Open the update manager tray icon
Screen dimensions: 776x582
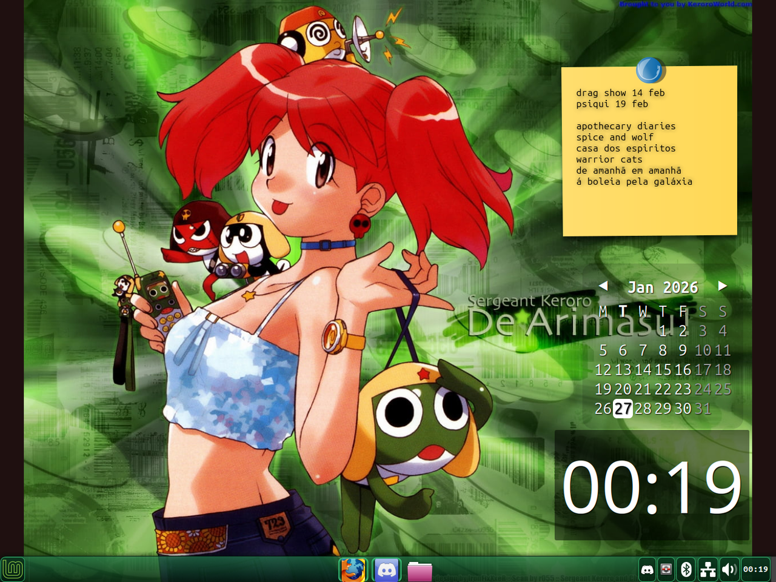tap(666, 569)
